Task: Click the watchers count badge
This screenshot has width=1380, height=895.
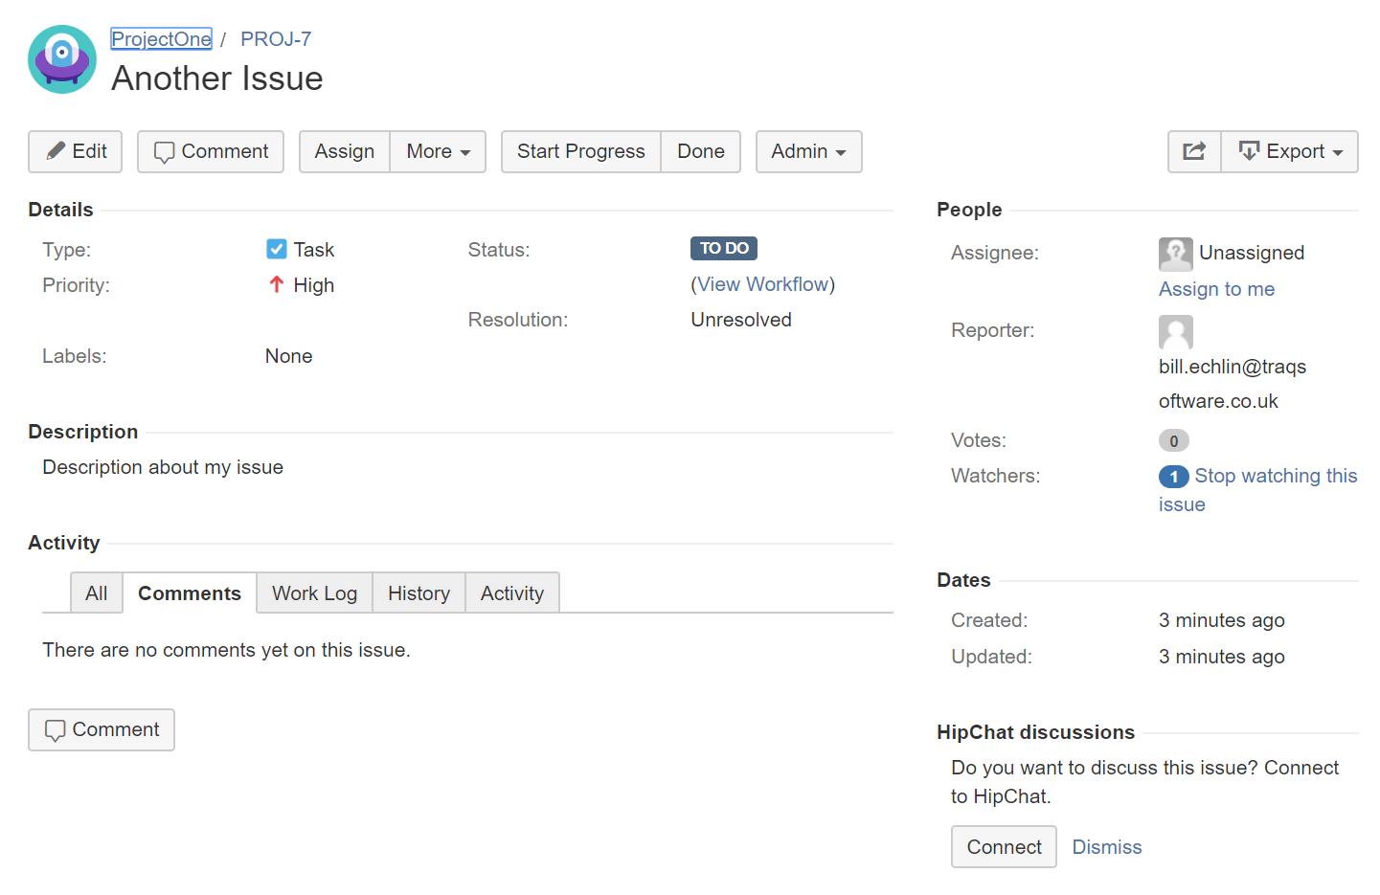Action: point(1173,476)
